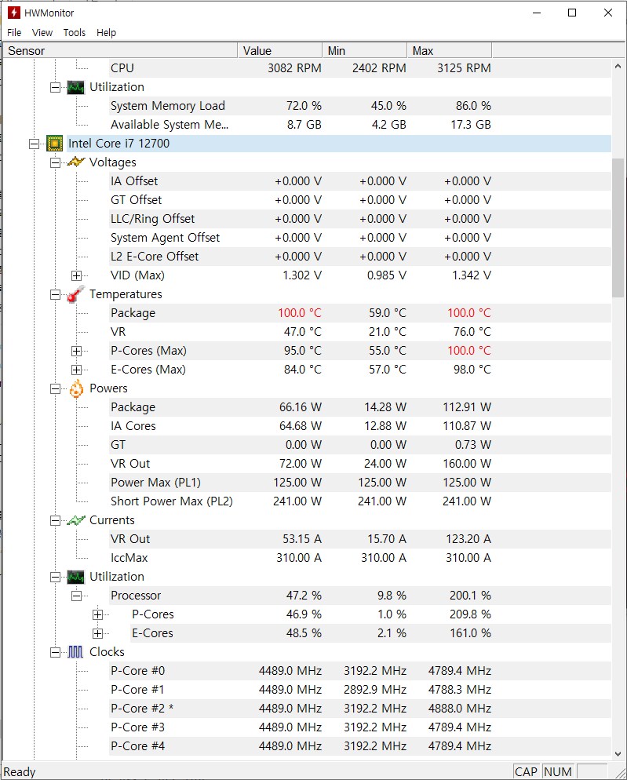
Task: Click the Temperatures thermometer icon
Action: [76, 294]
